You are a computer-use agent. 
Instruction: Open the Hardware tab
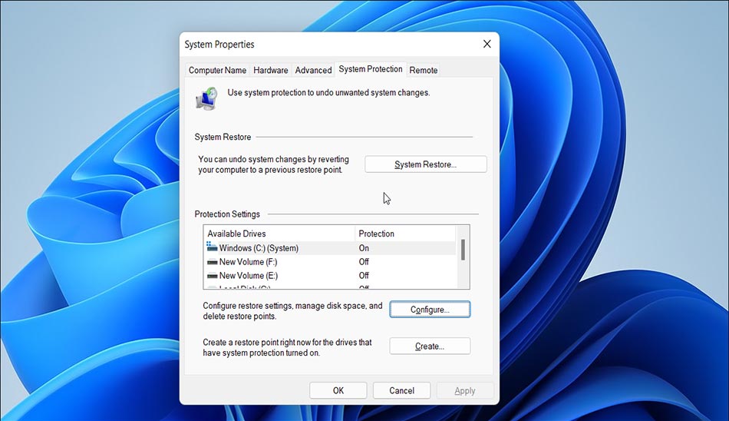[271, 70]
